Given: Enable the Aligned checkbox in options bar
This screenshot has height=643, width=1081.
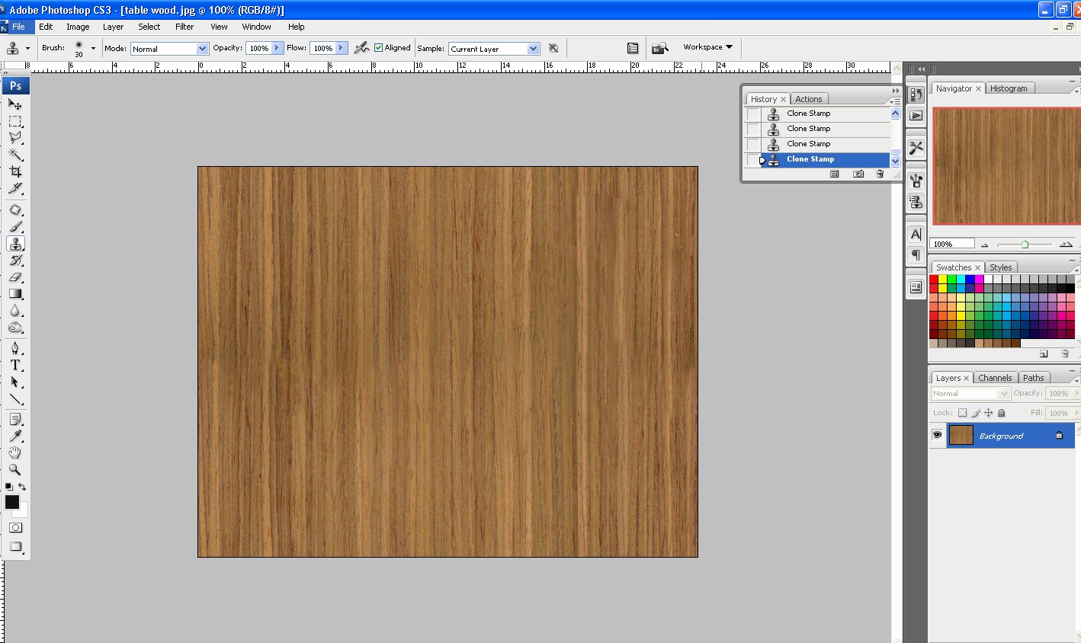Looking at the screenshot, I should point(379,47).
